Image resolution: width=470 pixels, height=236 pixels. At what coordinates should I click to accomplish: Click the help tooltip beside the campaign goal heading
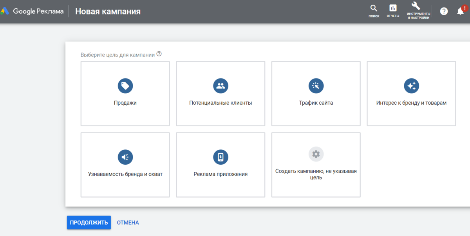coord(159,54)
